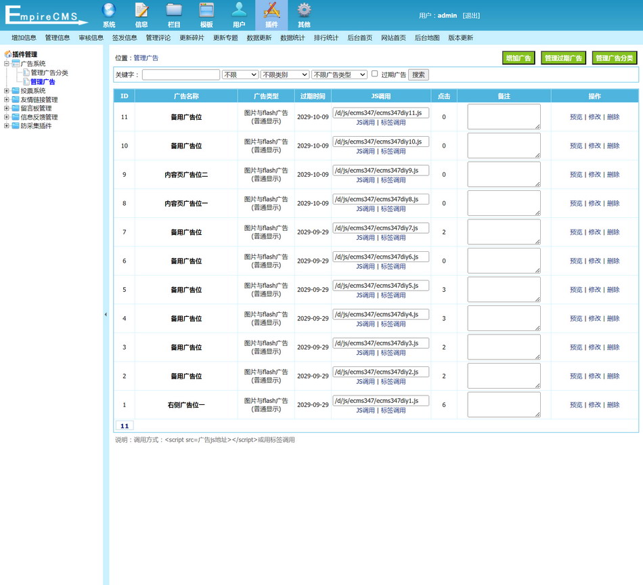The image size is (643, 585).
Task: Focus the 备注 textarea for ad ID 2
Action: point(504,376)
